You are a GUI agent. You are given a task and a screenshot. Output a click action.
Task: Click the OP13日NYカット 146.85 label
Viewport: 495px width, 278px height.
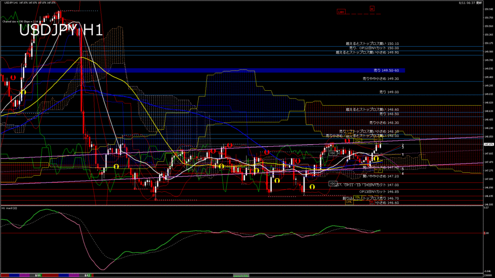coord(378,191)
